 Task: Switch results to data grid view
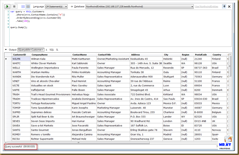[x=28, y=6]
